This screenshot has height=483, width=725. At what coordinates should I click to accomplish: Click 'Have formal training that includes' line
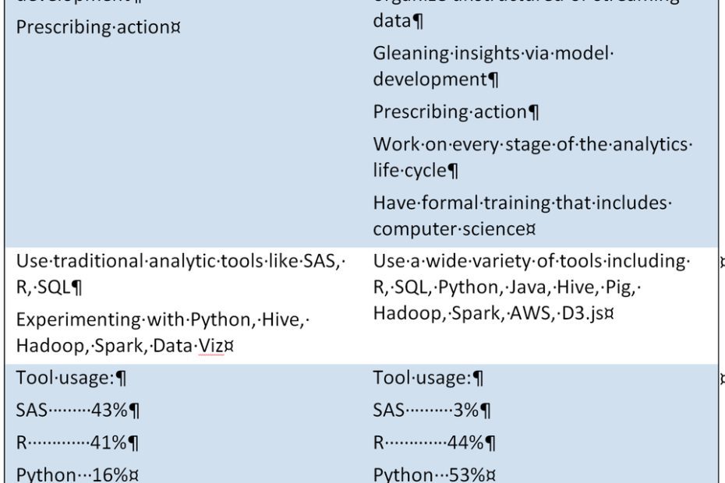click(520, 203)
